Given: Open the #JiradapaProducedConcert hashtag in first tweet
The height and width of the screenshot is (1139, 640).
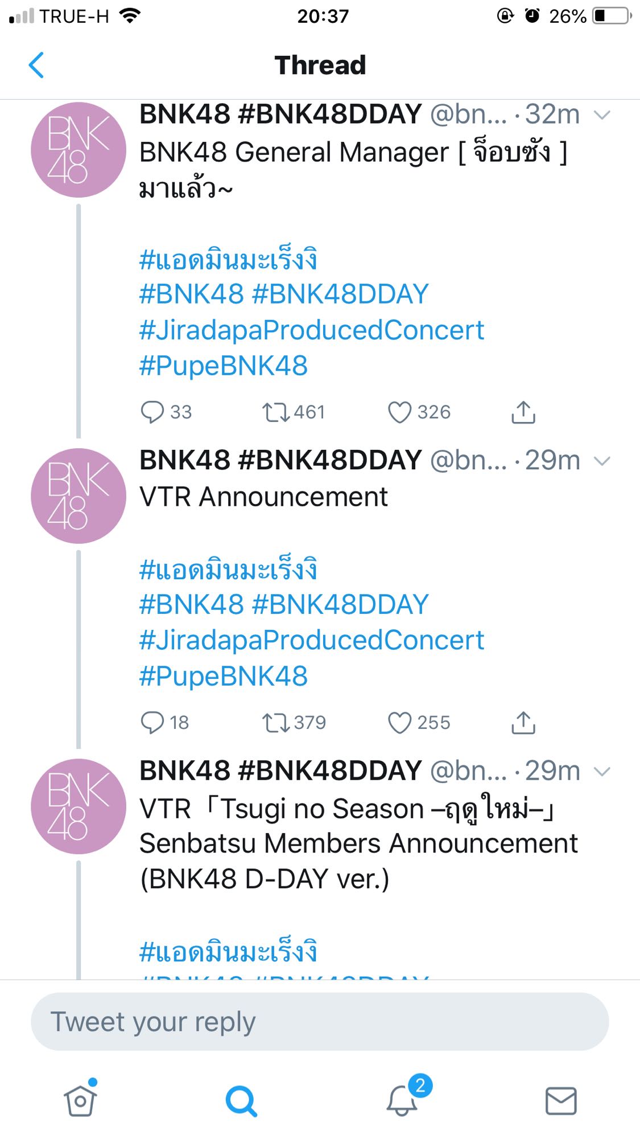Looking at the screenshot, I should (312, 330).
